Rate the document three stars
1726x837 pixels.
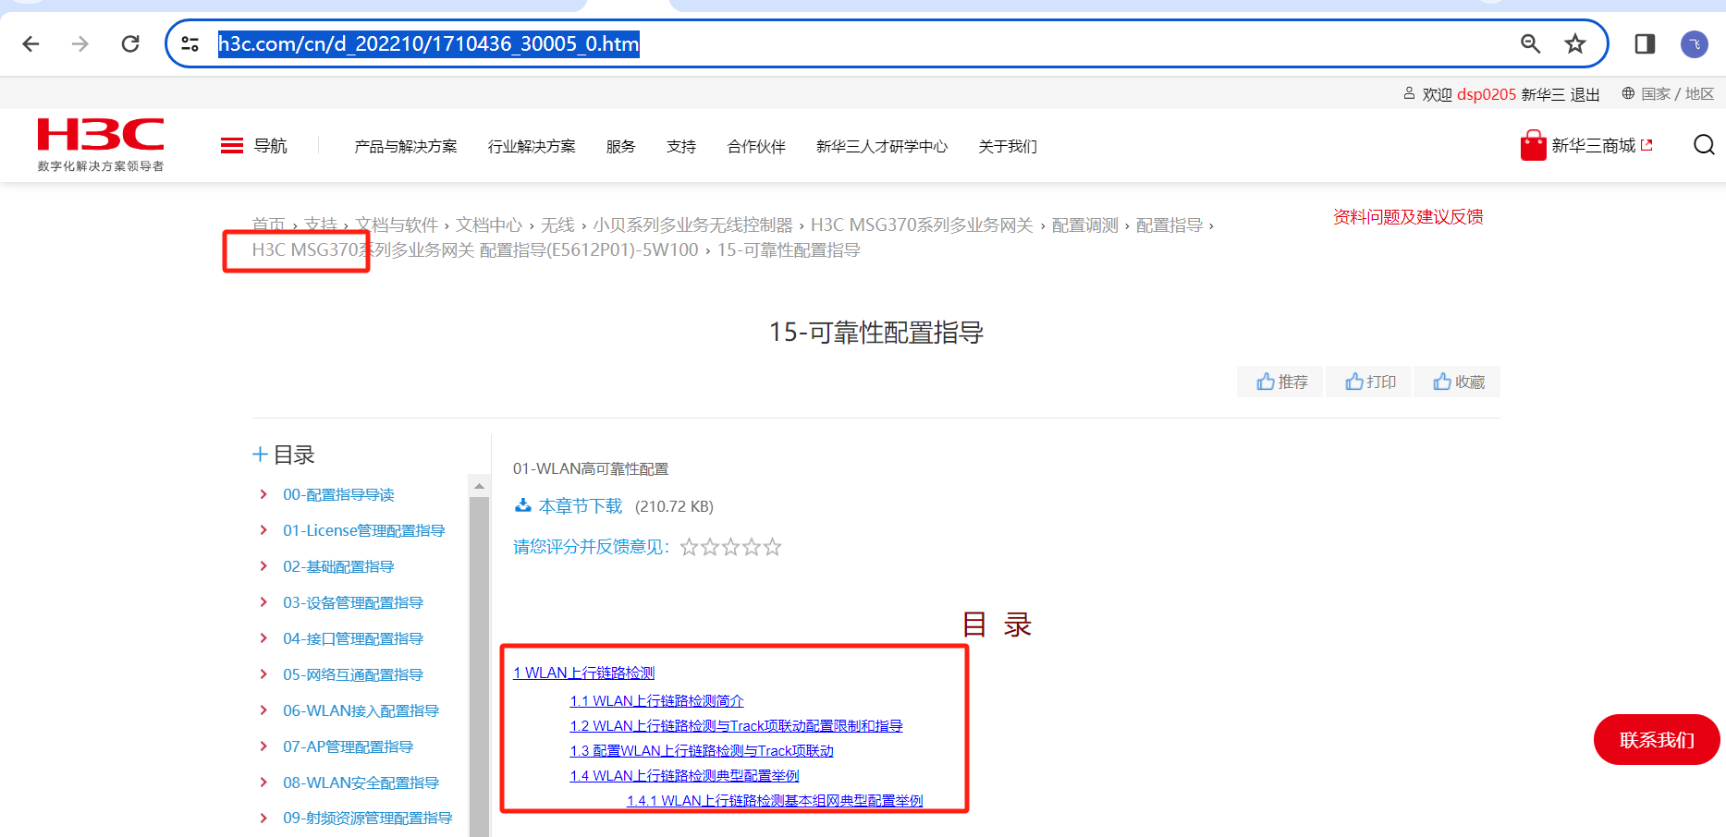pyautogui.click(x=730, y=547)
